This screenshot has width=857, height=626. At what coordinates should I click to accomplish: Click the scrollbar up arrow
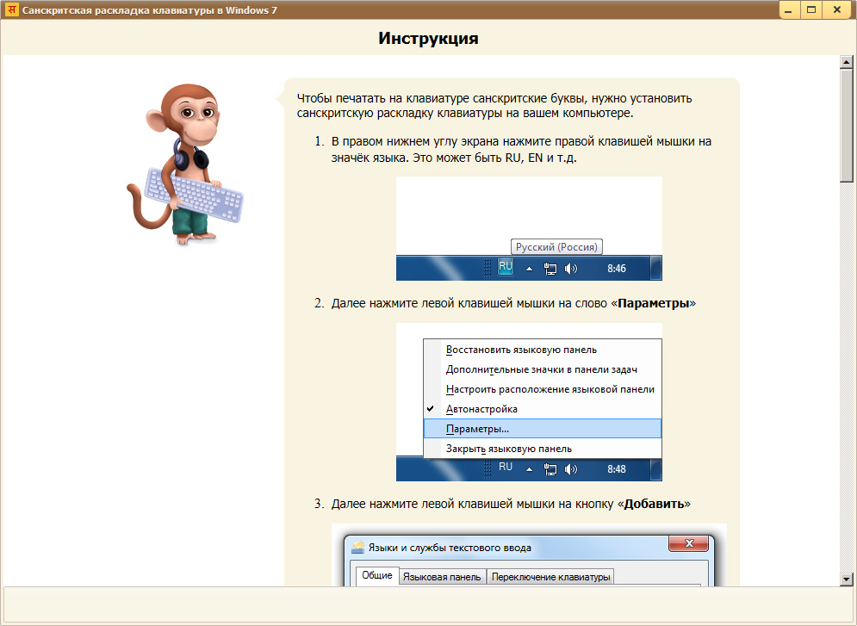[847, 63]
